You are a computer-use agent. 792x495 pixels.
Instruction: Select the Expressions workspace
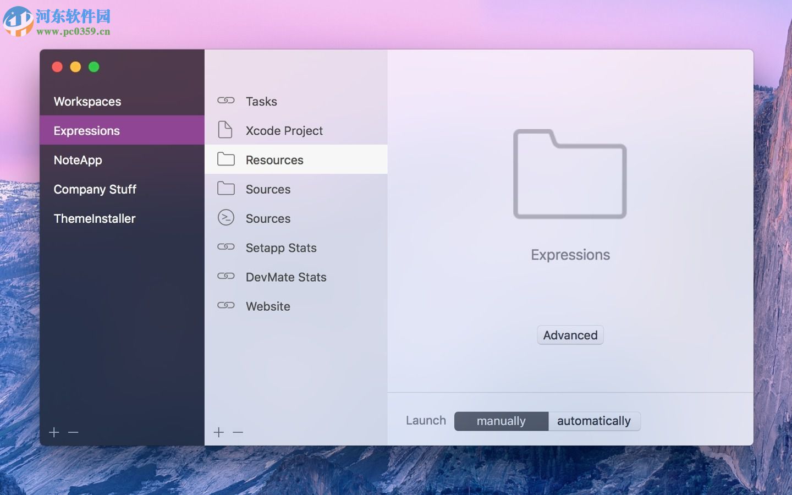click(87, 130)
